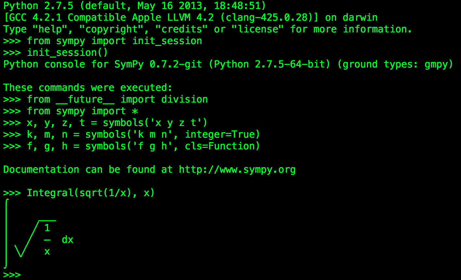Screen dimensions: 461x280
Task: Click the "from sympy import *" line
Action: [83, 111]
